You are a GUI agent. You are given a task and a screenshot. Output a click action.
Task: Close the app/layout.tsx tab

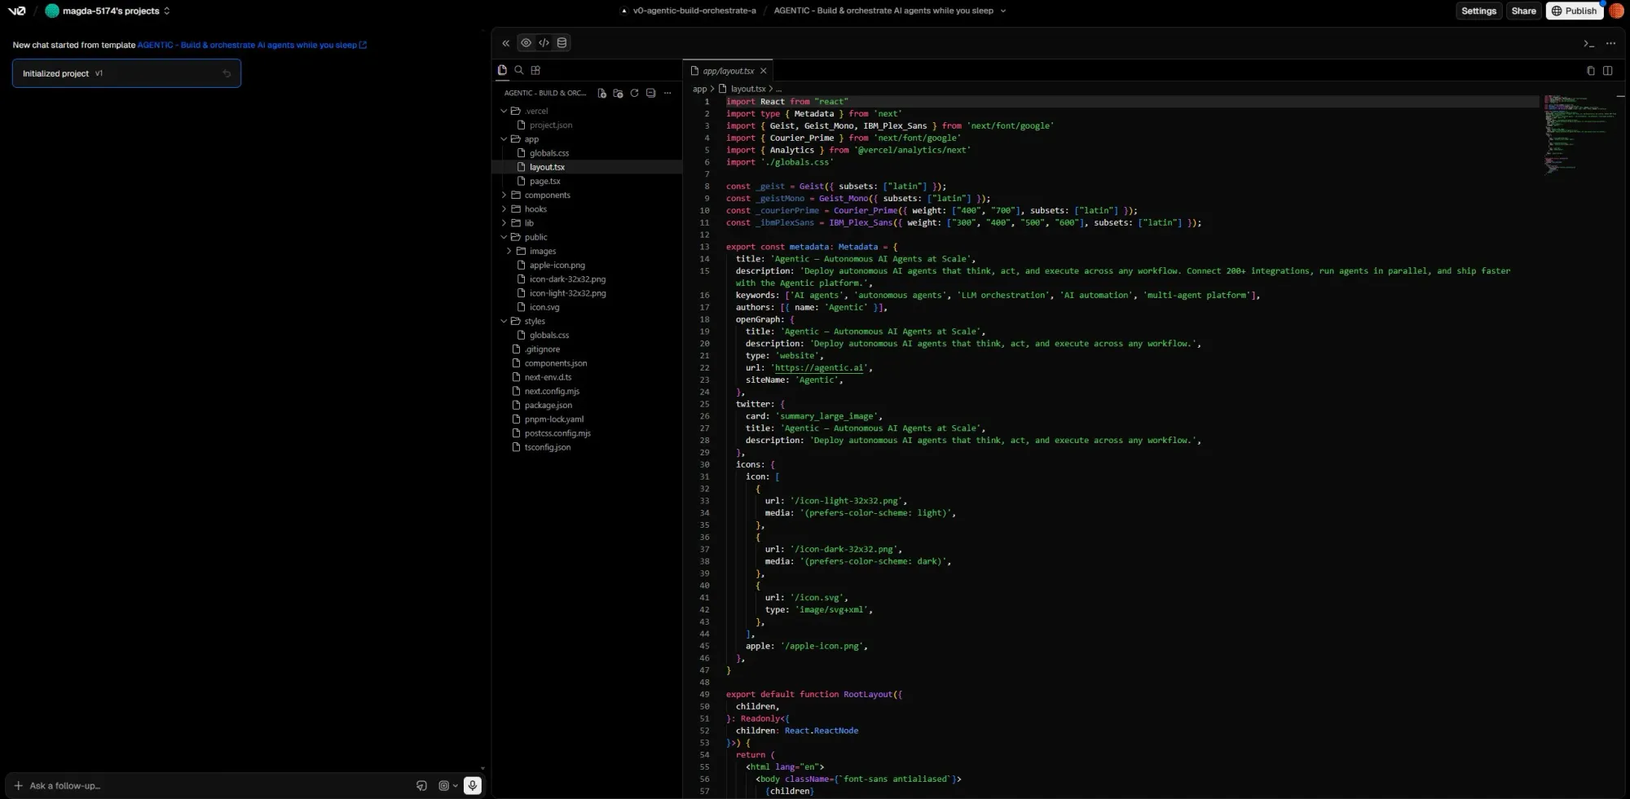[x=764, y=71]
